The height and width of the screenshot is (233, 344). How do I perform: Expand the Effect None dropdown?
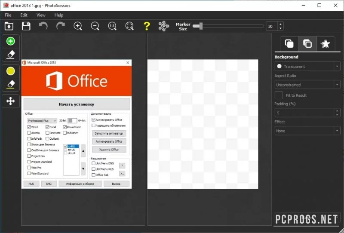(x=307, y=131)
